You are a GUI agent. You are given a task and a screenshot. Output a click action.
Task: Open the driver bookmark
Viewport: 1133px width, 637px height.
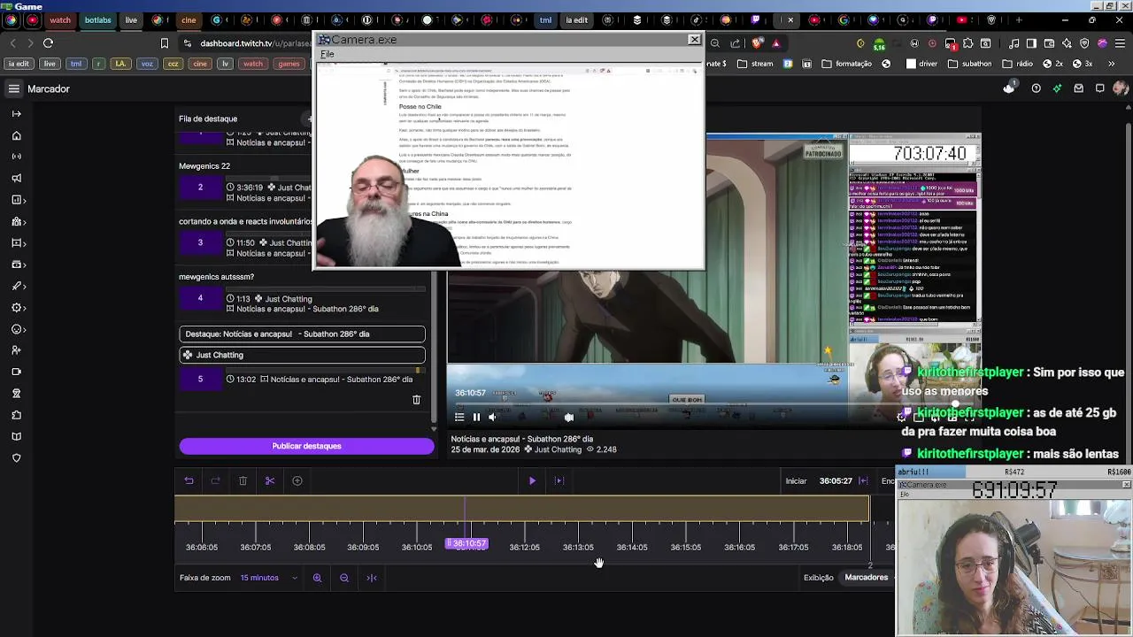point(921,64)
